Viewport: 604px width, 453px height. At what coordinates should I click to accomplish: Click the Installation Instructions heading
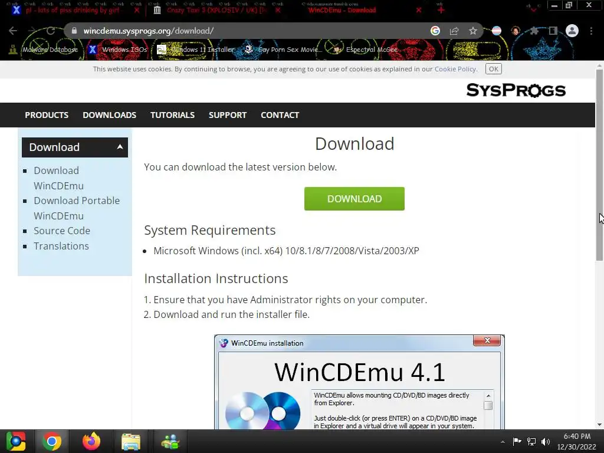216,278
